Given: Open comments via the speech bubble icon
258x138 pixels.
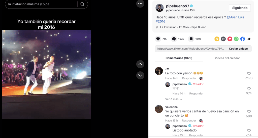Looking at the screenshot, I should click(x=174, y=39).
